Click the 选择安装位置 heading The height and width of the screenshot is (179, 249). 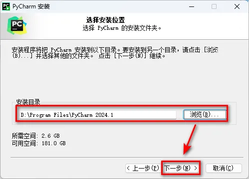point(105,20)
